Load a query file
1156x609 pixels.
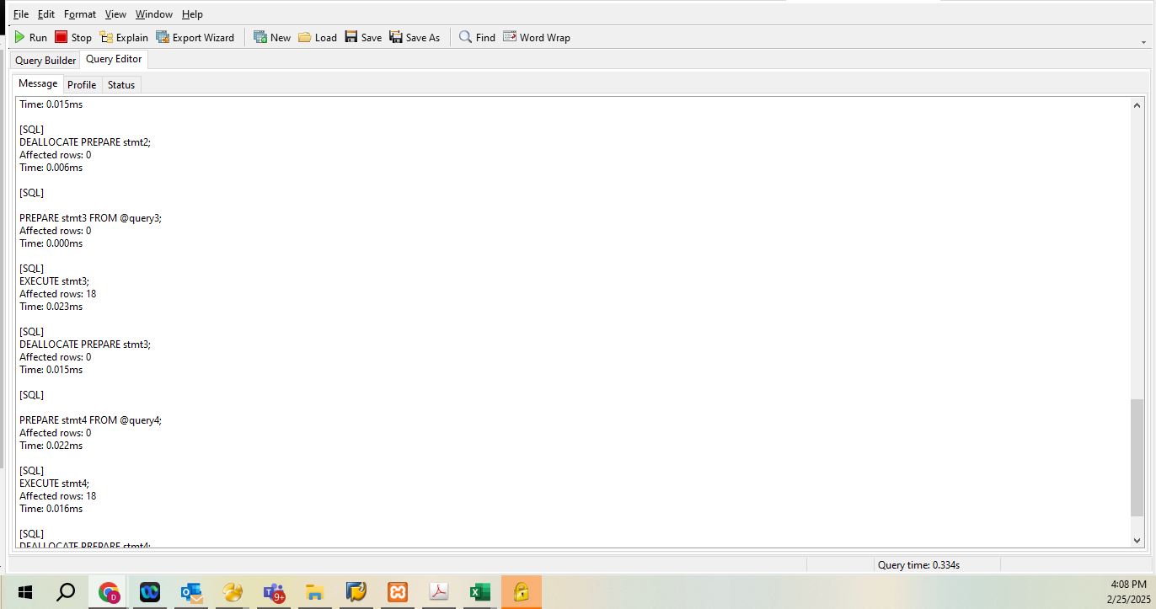pyautogui.click(x=318, y=37)
